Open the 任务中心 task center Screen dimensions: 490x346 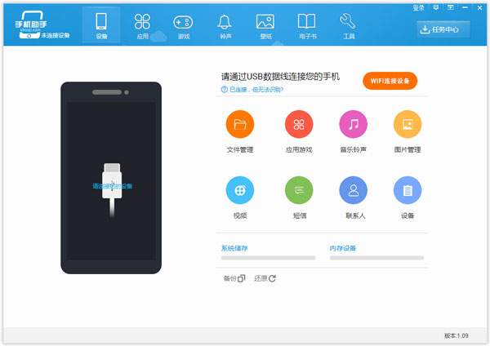pos(443,30)
